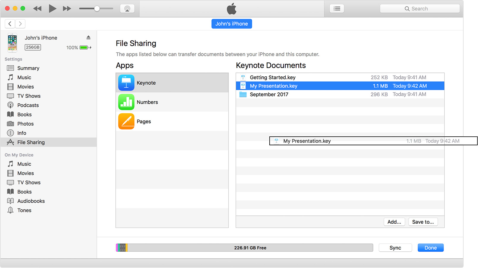Click the fast-forward button
The image size is (478, 268).
click(x=67, y=9)
